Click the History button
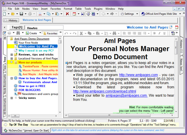 tap(11, 20)
